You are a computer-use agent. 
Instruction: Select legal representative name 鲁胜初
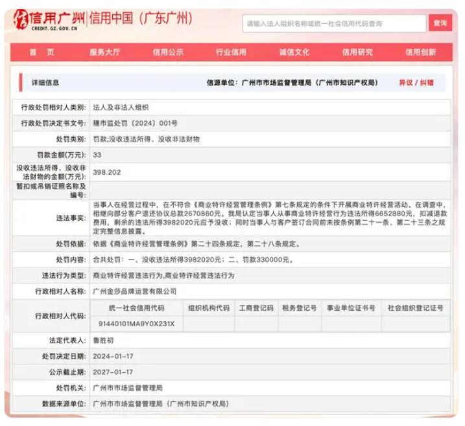pyautogui.click(x=103, y=341)
